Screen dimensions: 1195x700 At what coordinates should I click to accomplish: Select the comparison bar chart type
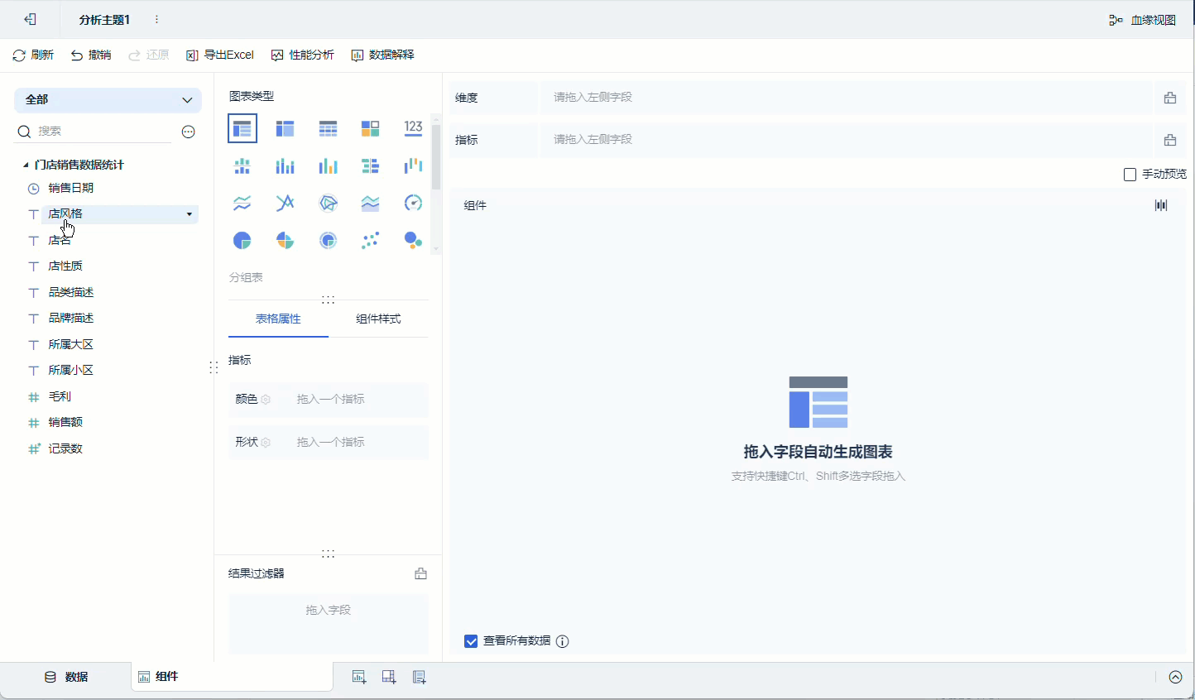pyautogui.click(x=370, y=165)
